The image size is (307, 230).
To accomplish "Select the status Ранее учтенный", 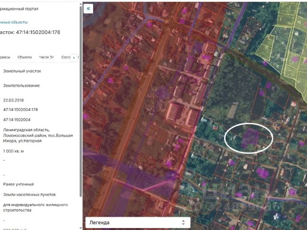I will [x=18, y=184].
